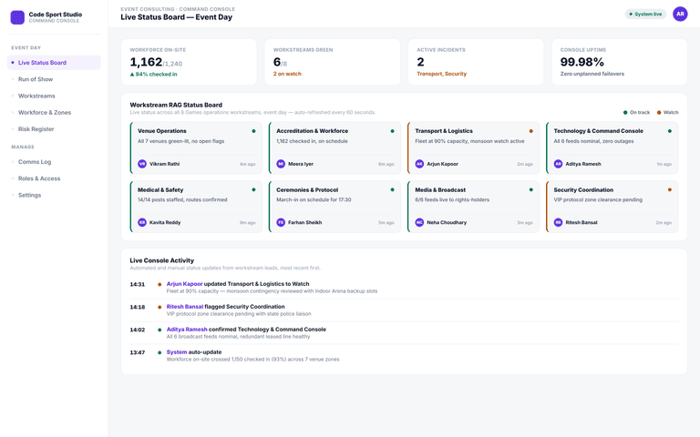
Task: Click green status dot on Accreditation & Workforce
Action: (x=393, y=131)
